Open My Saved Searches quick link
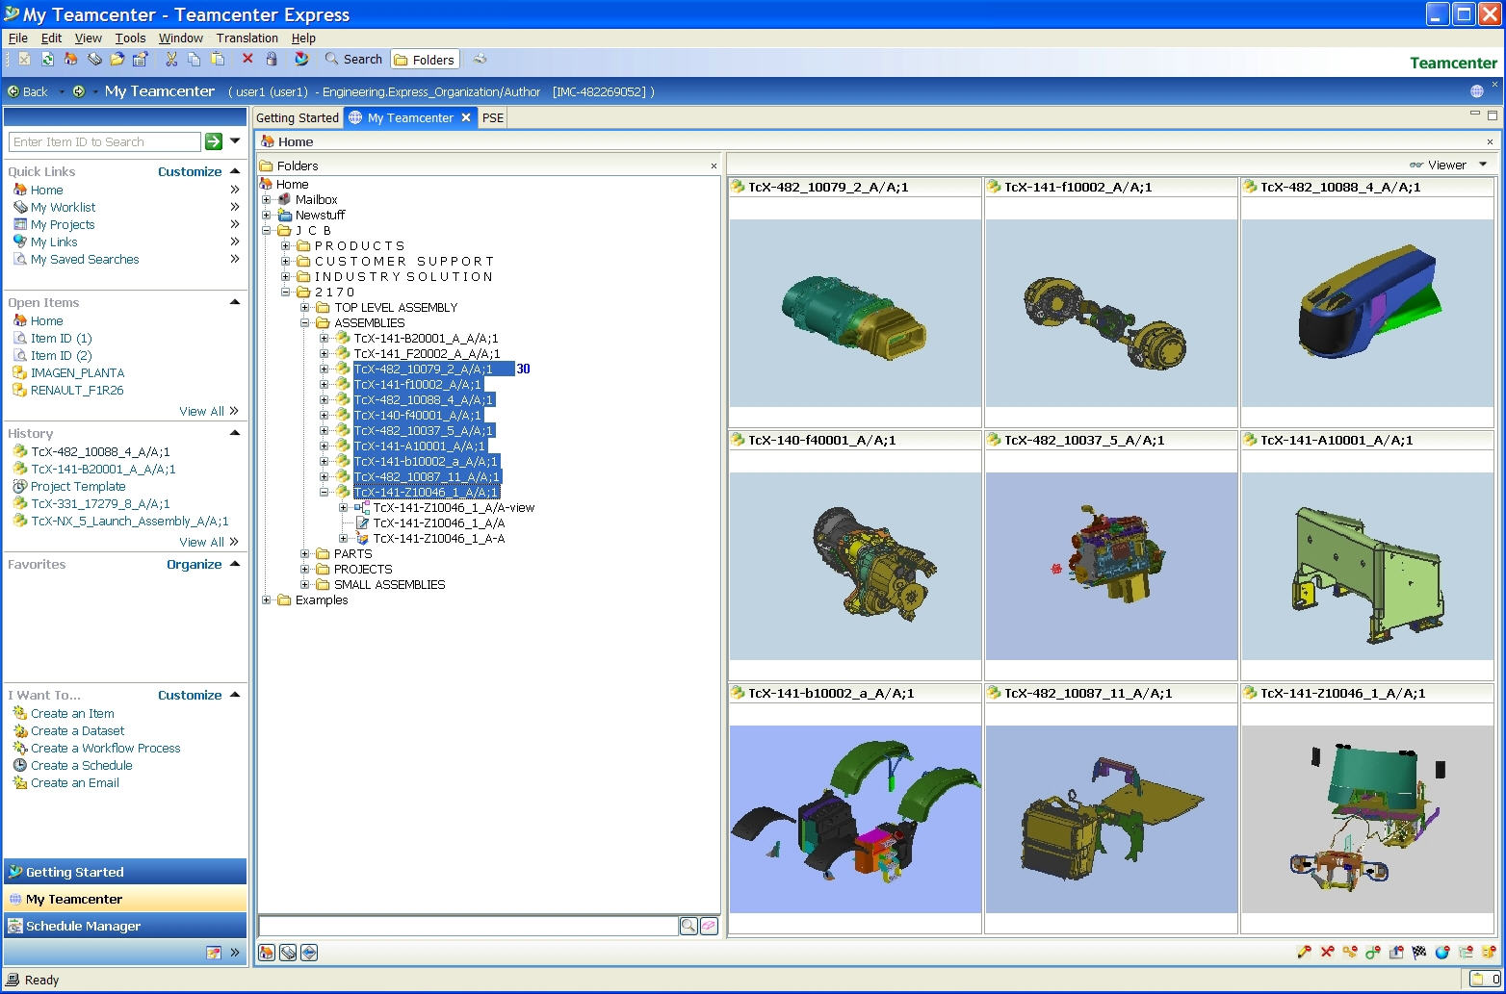 click(x=85, y=259)
